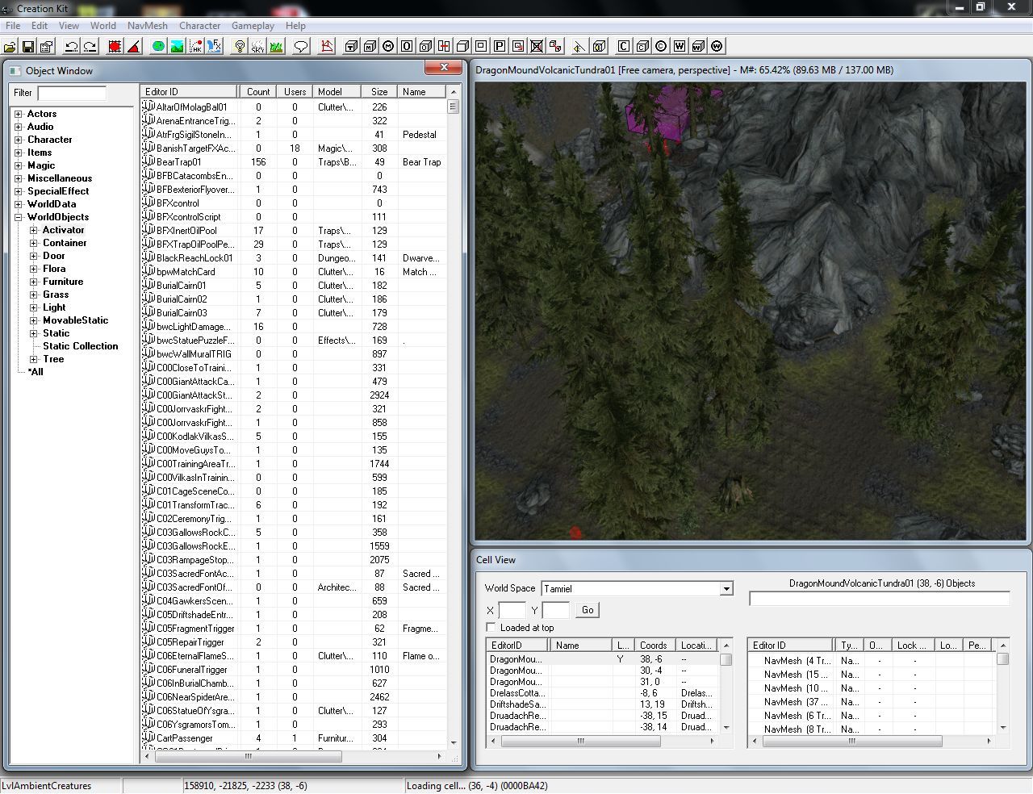Open the File menu
Viewport: 1033px width, 794px height.
point(13,26)
